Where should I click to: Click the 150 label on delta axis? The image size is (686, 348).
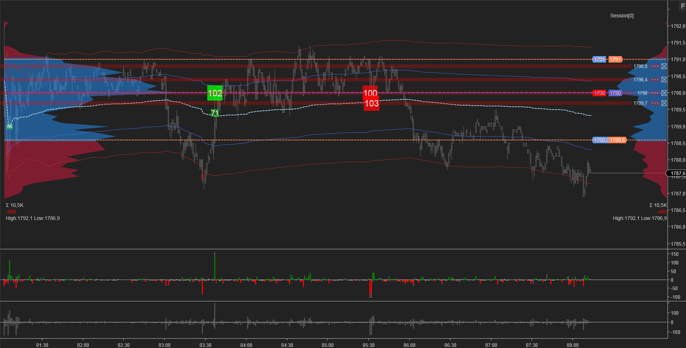675,254
